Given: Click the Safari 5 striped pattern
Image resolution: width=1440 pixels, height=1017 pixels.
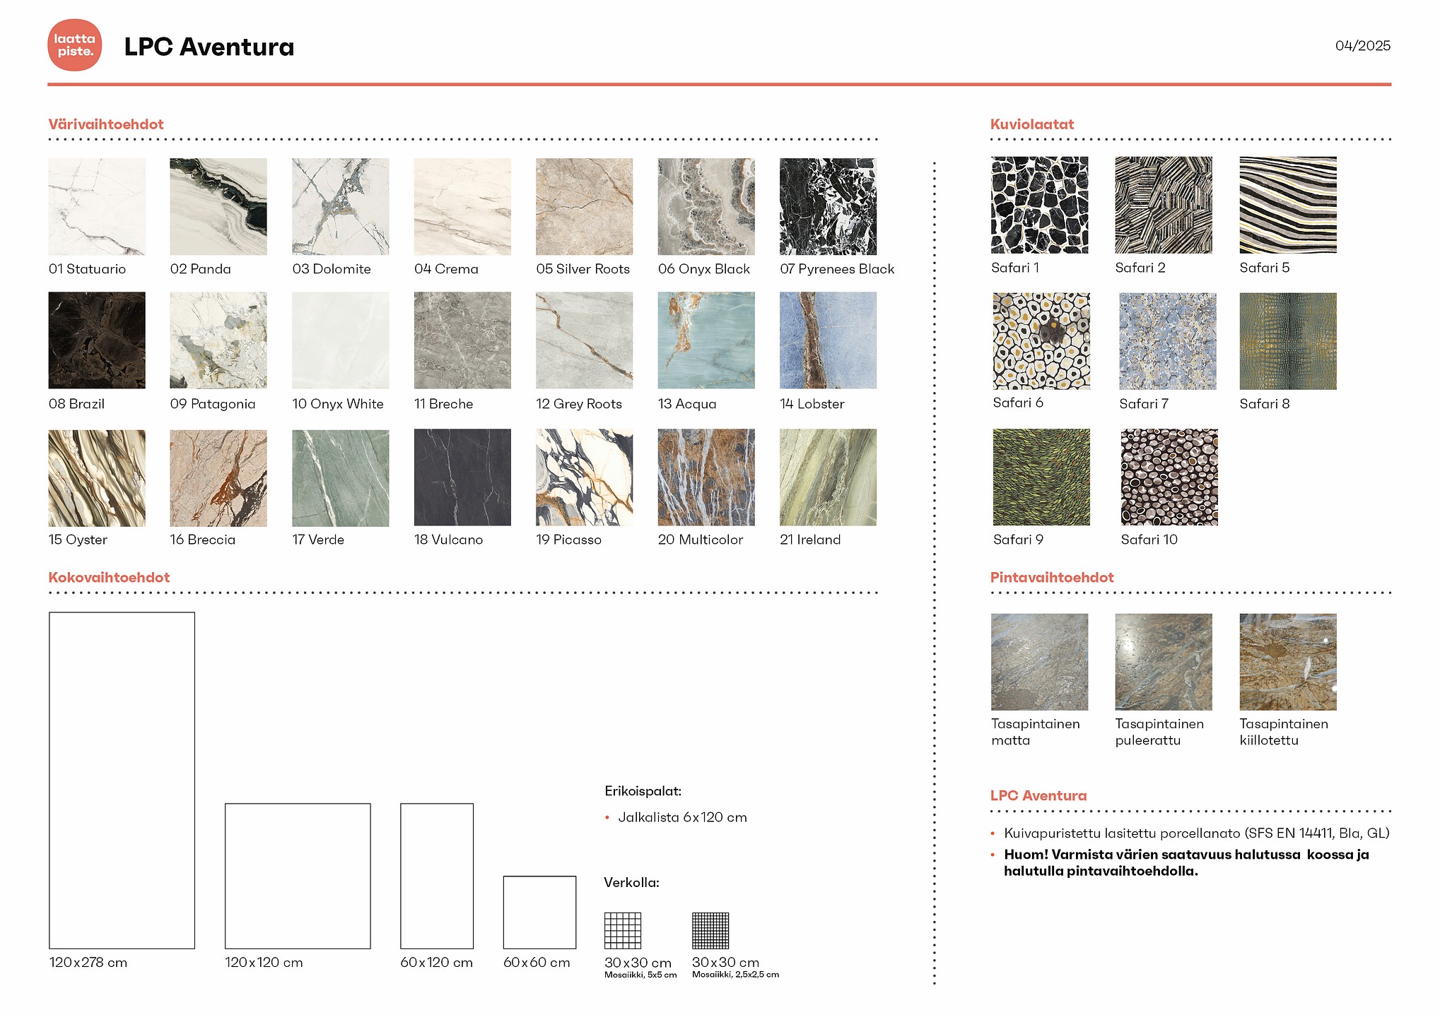Looking at the screenshot, I should pyautogui.click(x=1288, y=205).
